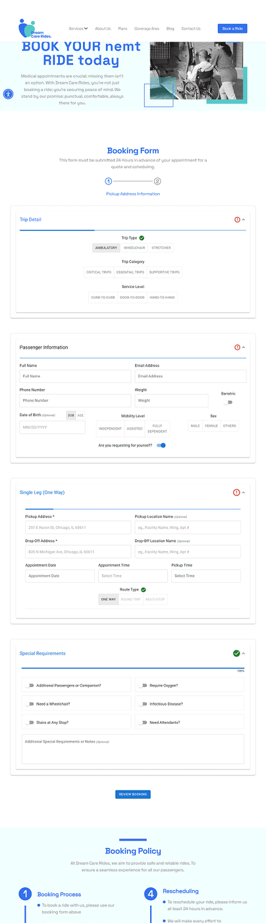266x923 pixels.
Task: Click the Trip Detail error warning icon
Action: pyautogui.click(x=237, y=220)
